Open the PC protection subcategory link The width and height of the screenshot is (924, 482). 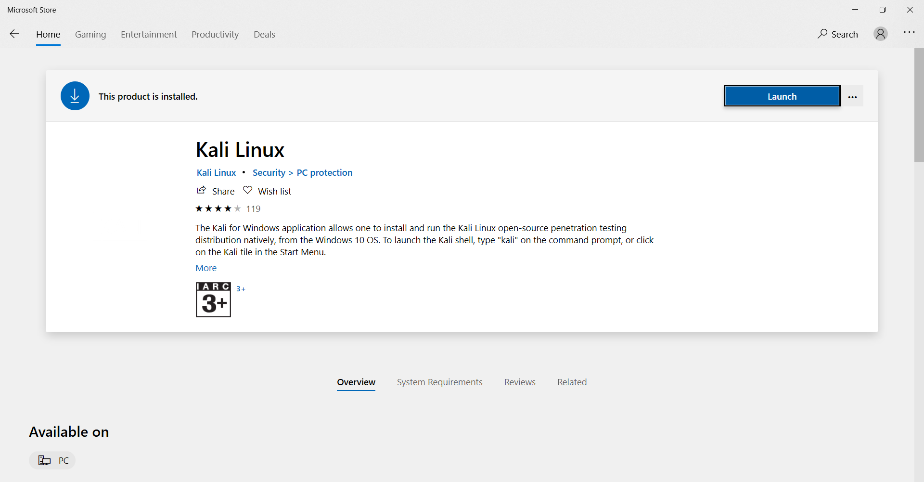coord(324,172)
